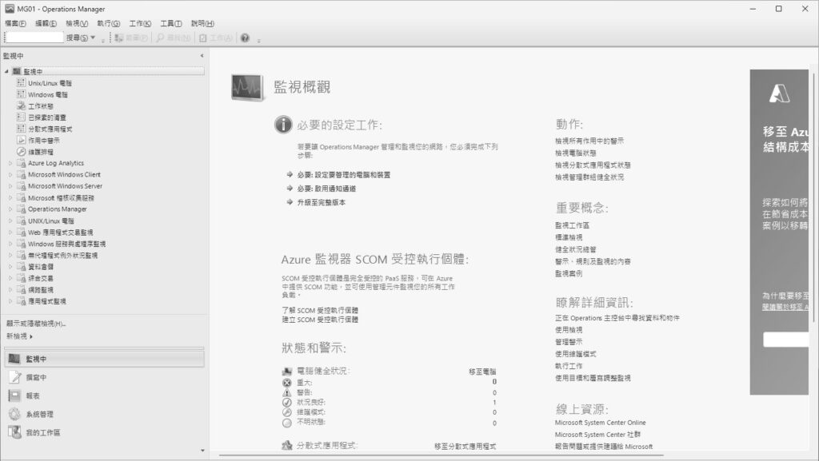
Task: Click the Windows 電腦 view icon in the tree
Action: (21, 93)
